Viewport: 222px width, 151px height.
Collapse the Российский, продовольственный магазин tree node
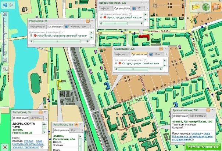pyautogui.click(x=31, y=36)
